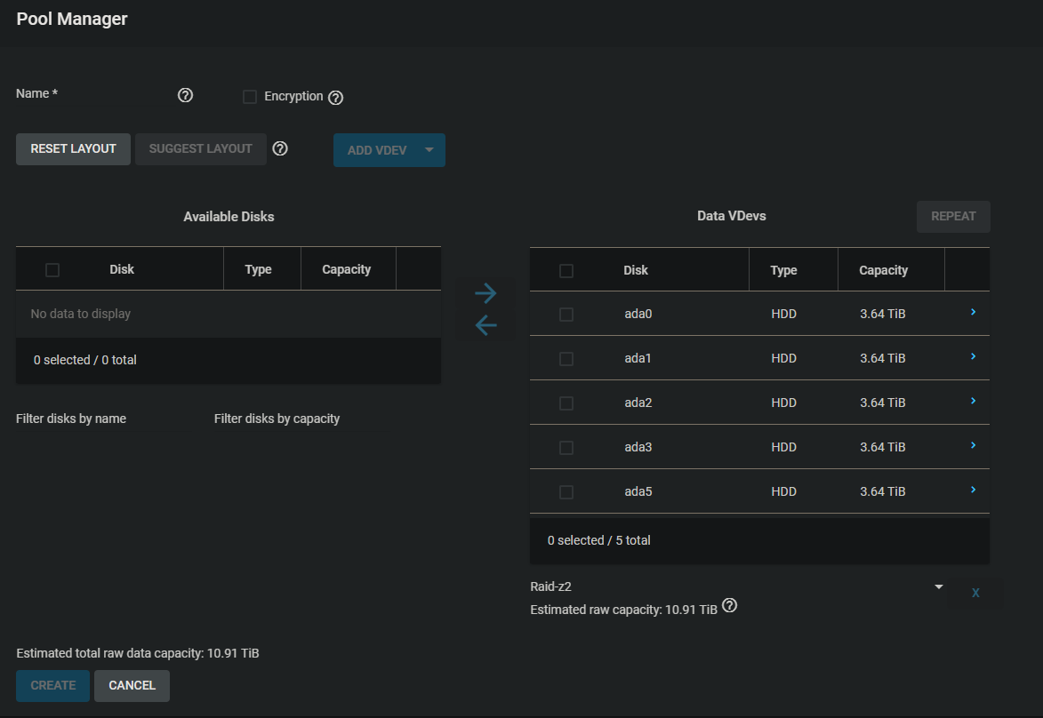Enable the Encryption checkbox
The image size is (1043, 718).
[250, 97]
